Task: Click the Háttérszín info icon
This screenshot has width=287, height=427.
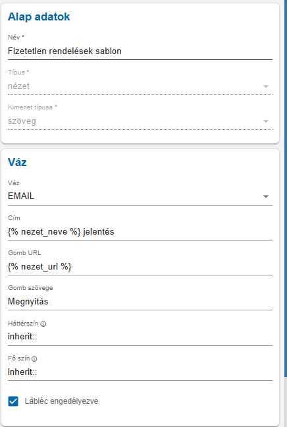Action: 43,324
